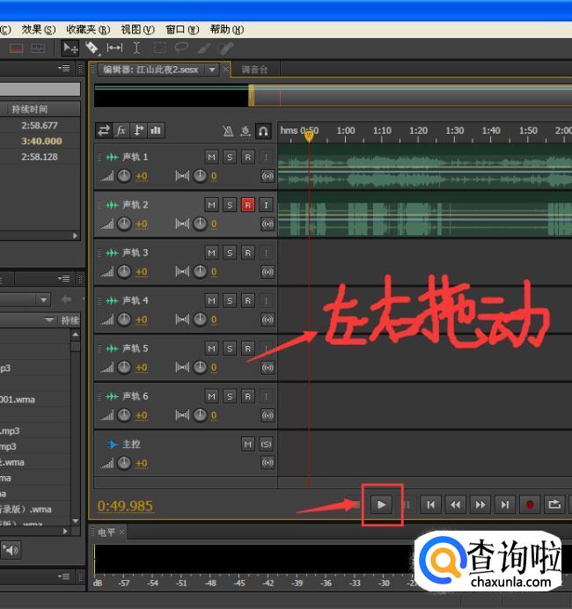Open files panel options menu
This screenshot has width=572, height=609.
(x=64, y=68)
